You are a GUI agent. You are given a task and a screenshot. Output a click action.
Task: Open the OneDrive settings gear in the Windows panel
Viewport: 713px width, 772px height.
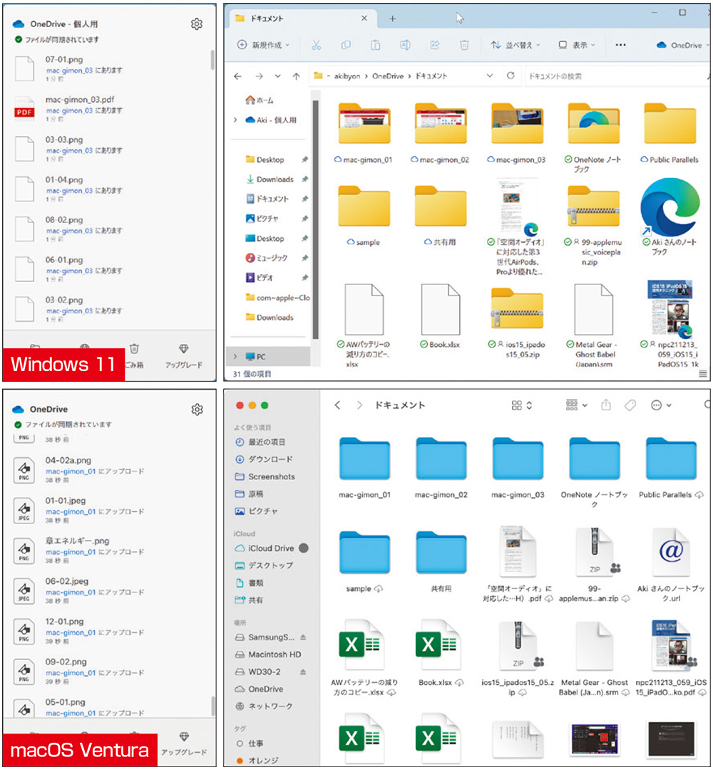tap(198, 24)
